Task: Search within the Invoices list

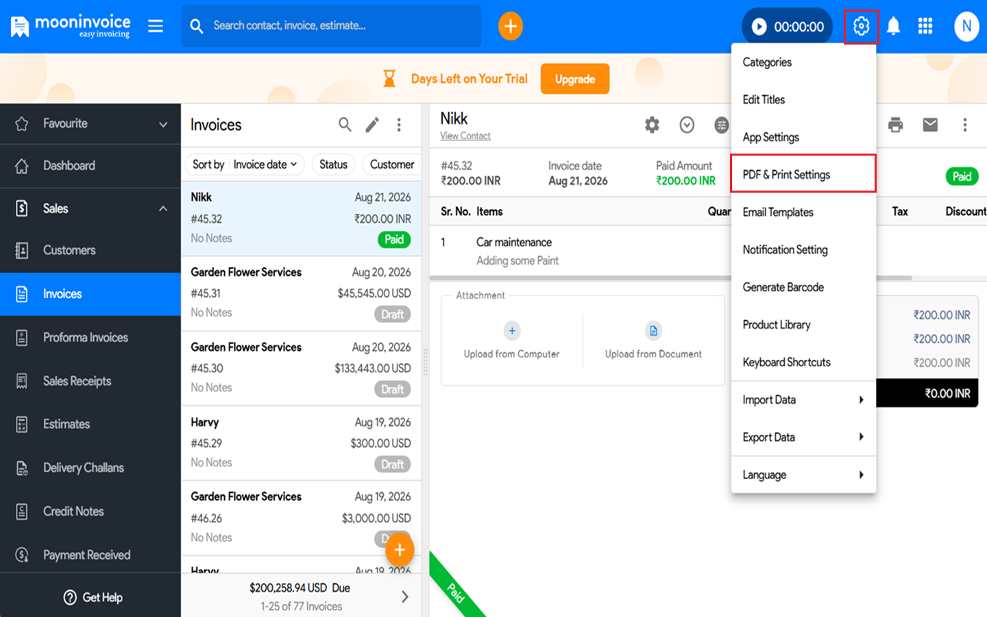Action: click(345, 125)
